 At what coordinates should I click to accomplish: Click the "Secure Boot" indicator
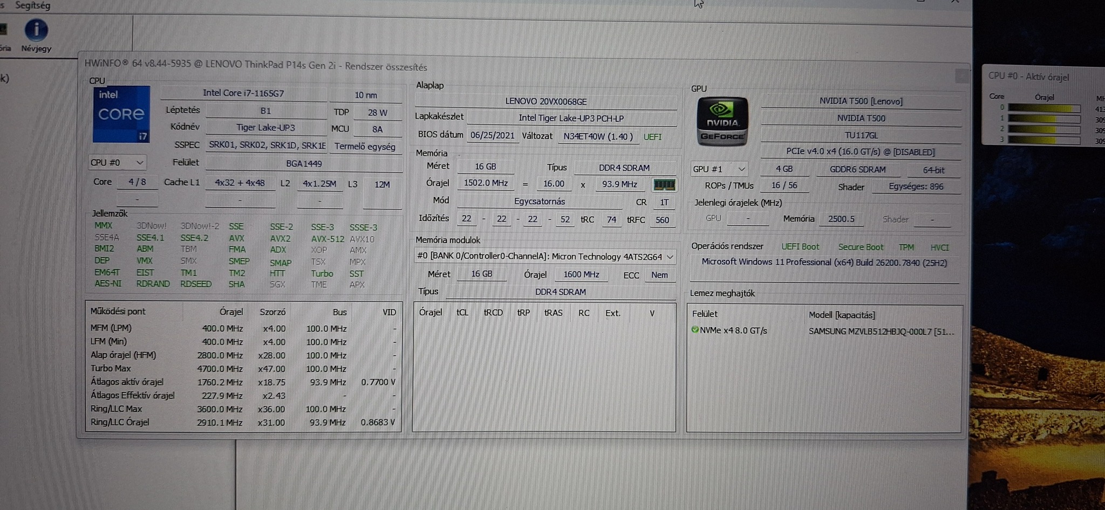861,247
